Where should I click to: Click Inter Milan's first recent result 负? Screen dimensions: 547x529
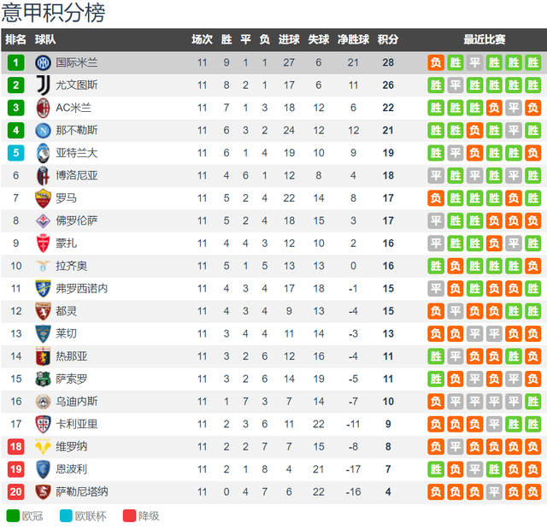click(436, 62)
